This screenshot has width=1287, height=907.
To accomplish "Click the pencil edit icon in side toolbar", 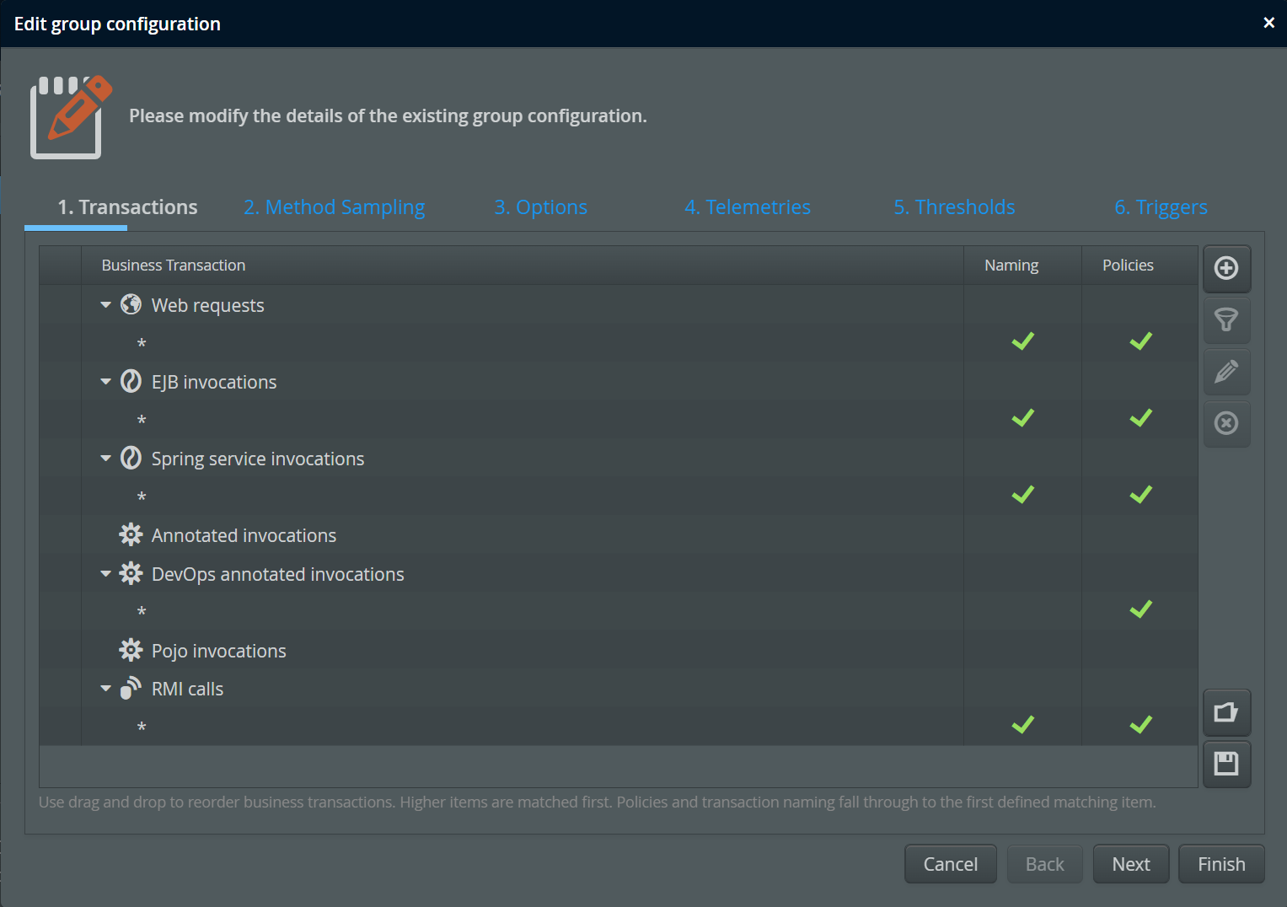I will 1226,372.
